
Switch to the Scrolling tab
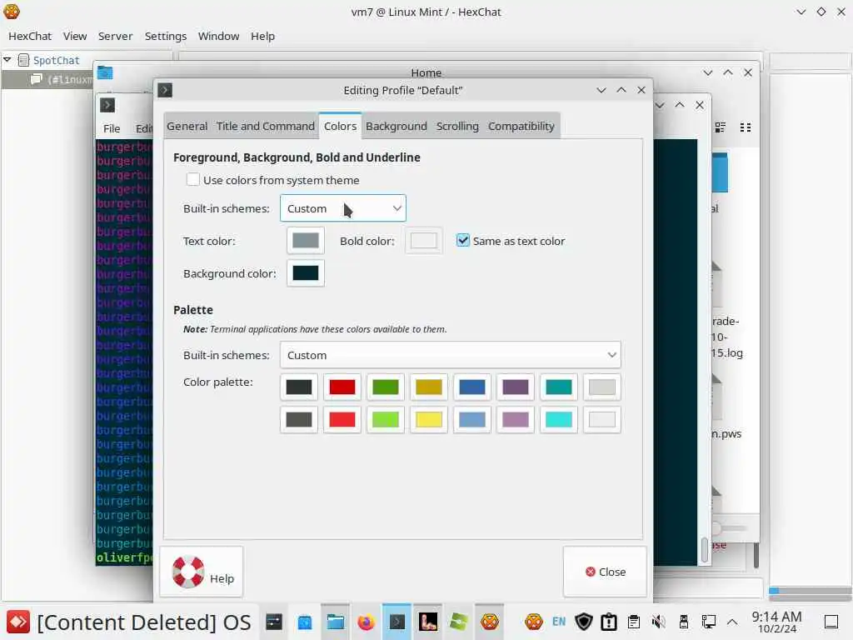click(457, 126)
